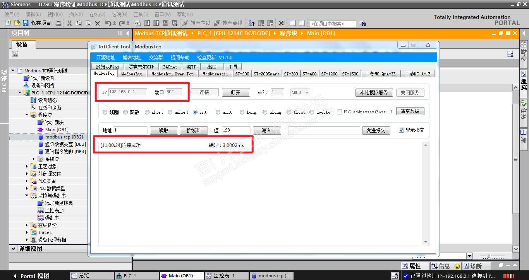Click the 值 value input field
Screen dimensions: 529x280
[x=235, y=130]
